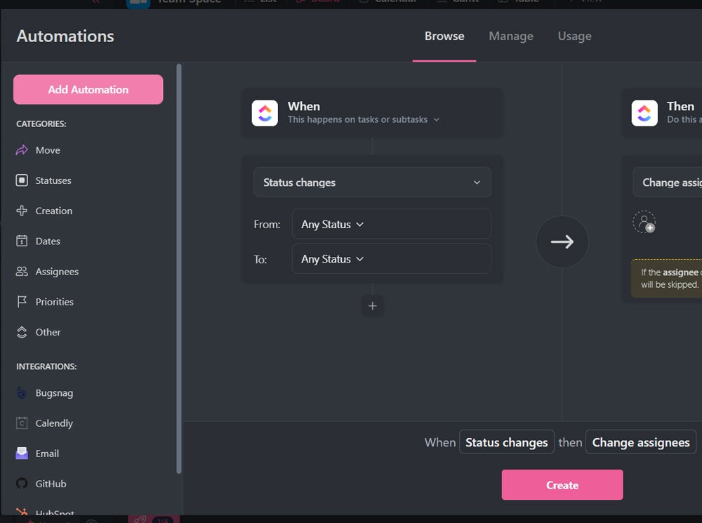The image size is (702, 523).
Task: Select the GitHub integration icon
Action: click(22, 484)
